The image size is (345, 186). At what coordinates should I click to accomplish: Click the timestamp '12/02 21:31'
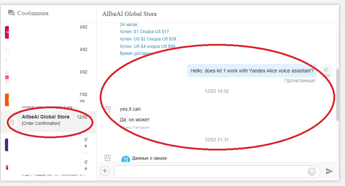tap(217, 140)
